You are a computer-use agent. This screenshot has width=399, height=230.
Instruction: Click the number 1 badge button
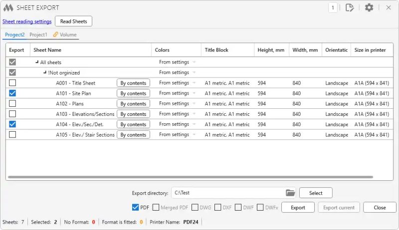333,7
